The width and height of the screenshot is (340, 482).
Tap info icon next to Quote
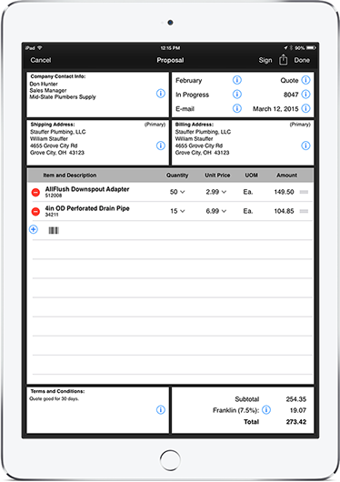[305, 80]
